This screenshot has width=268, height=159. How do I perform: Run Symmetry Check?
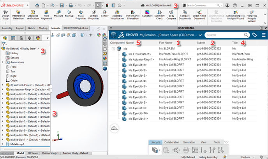click(159, 15)
